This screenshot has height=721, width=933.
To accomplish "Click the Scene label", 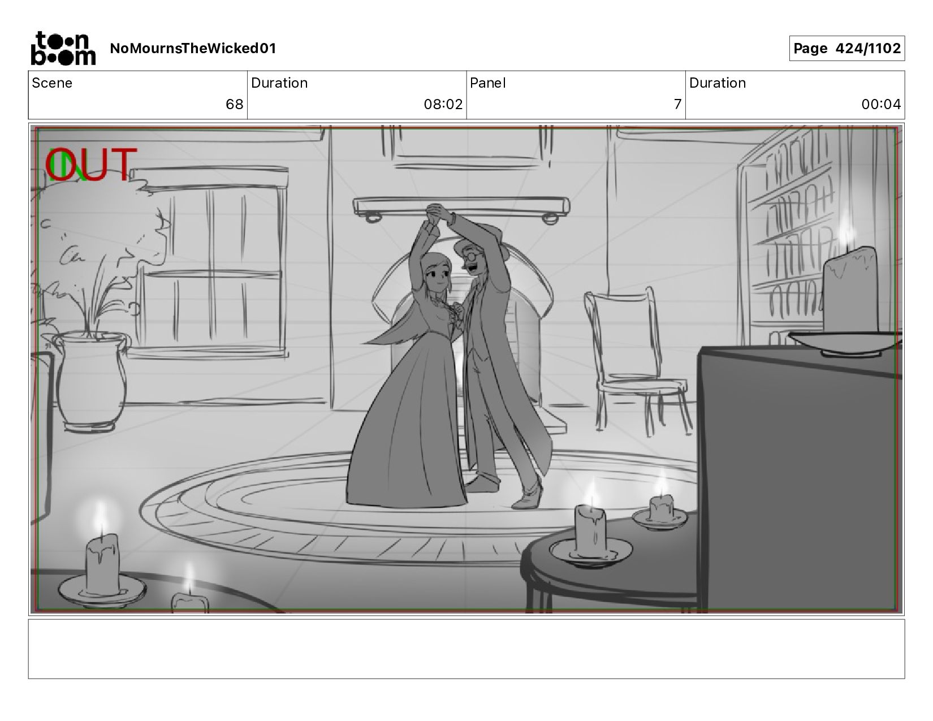I will point(52,83).
